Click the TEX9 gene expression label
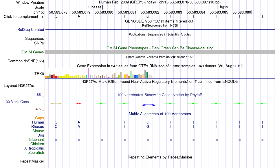The height and width of the screenshot is (168, 275). (39, 74)
